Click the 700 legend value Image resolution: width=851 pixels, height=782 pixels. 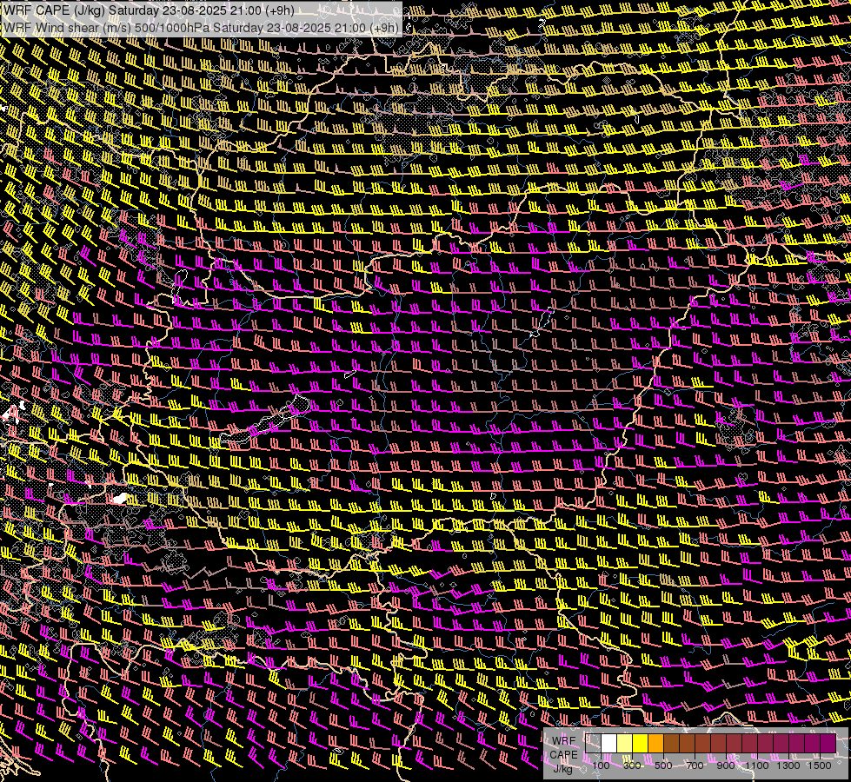tap(695, 765)
